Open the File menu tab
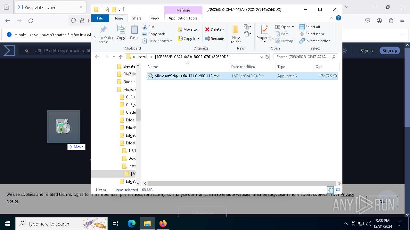 tap(100, 18)
